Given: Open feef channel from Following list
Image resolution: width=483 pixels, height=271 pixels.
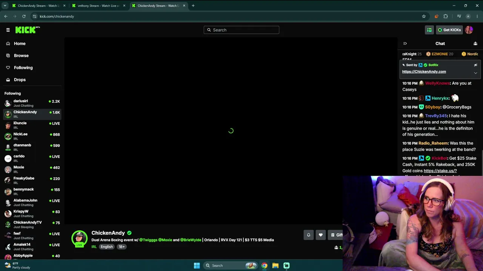Looking at the screenshot, I should 32,236.
